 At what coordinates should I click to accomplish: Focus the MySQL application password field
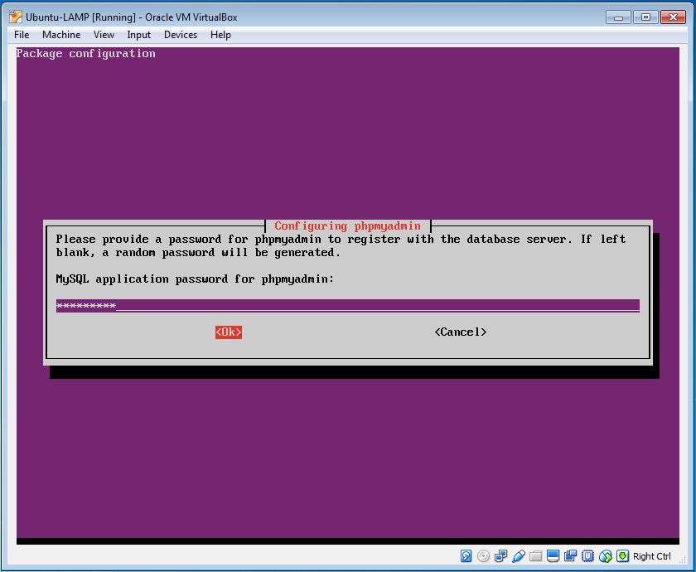pos(347,306)
